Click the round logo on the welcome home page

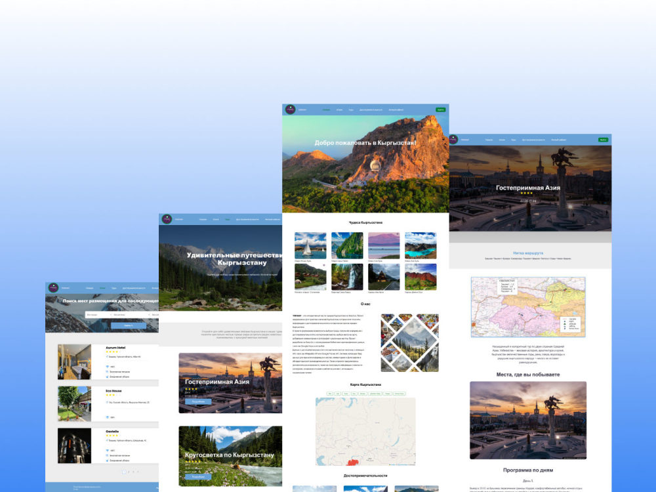[291, 110]
